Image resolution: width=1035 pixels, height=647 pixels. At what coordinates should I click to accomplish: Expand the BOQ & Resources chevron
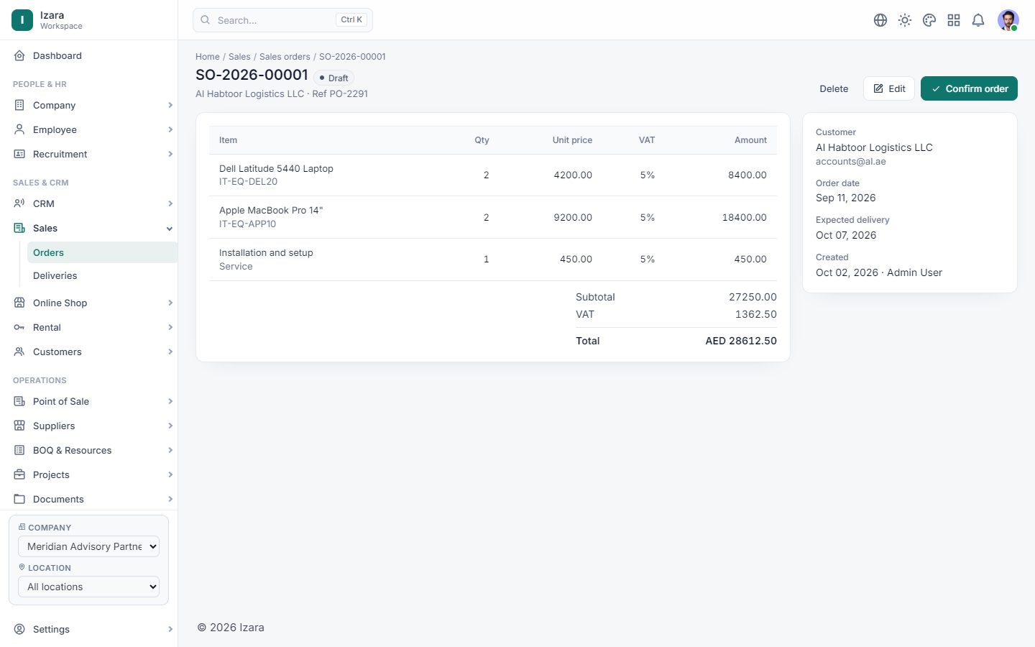(170, 450)
